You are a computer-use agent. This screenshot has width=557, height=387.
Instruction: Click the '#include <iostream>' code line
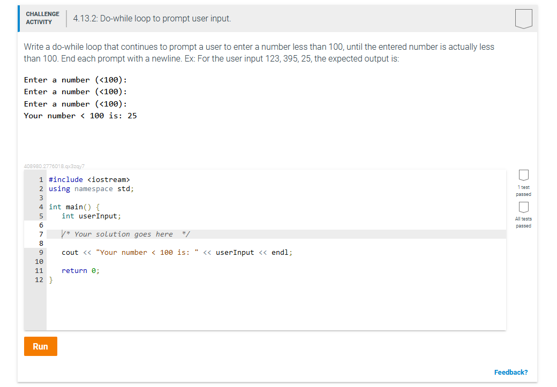tap(89, 180)
